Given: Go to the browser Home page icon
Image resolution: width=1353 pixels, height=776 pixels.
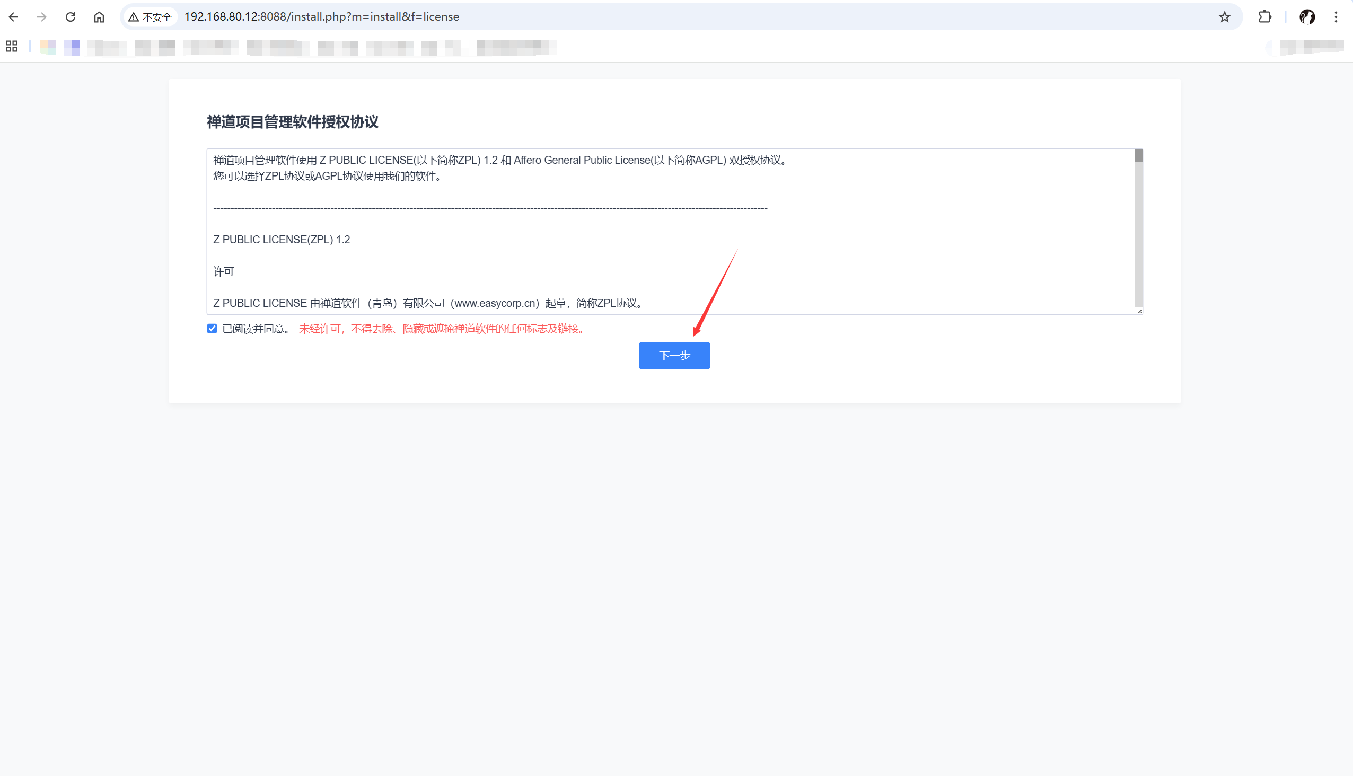Looking at the screenshot, I should click(99, 17).
